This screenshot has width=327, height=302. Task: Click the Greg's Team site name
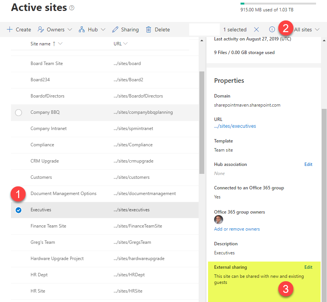[43, 242]
